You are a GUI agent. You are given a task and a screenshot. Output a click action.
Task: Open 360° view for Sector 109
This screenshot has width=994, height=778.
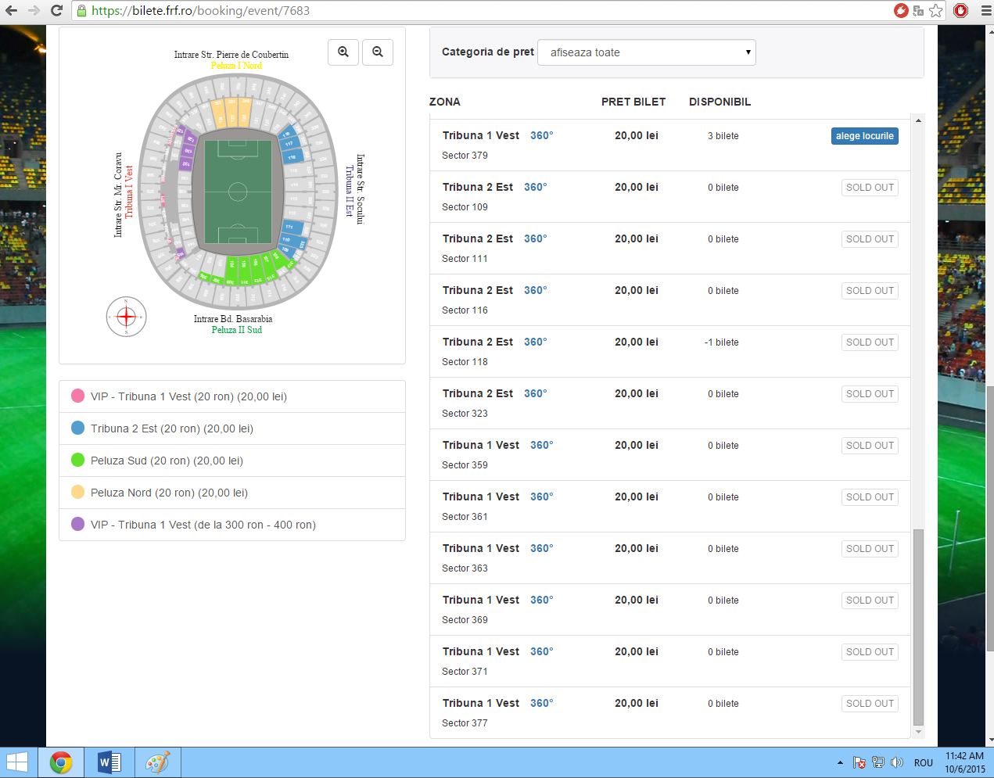(x=536, y=187)
